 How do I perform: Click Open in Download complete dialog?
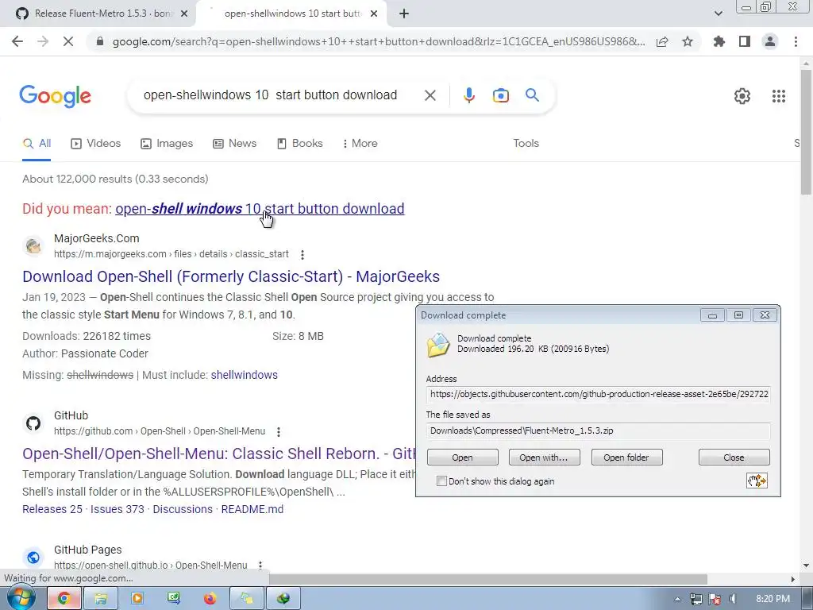click(x=463, y=457)
